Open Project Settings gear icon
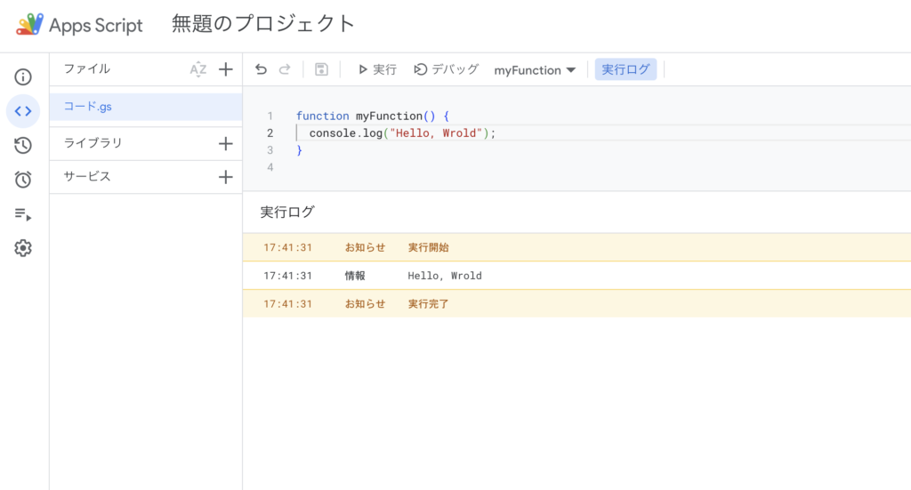 (x=23, y=248)
